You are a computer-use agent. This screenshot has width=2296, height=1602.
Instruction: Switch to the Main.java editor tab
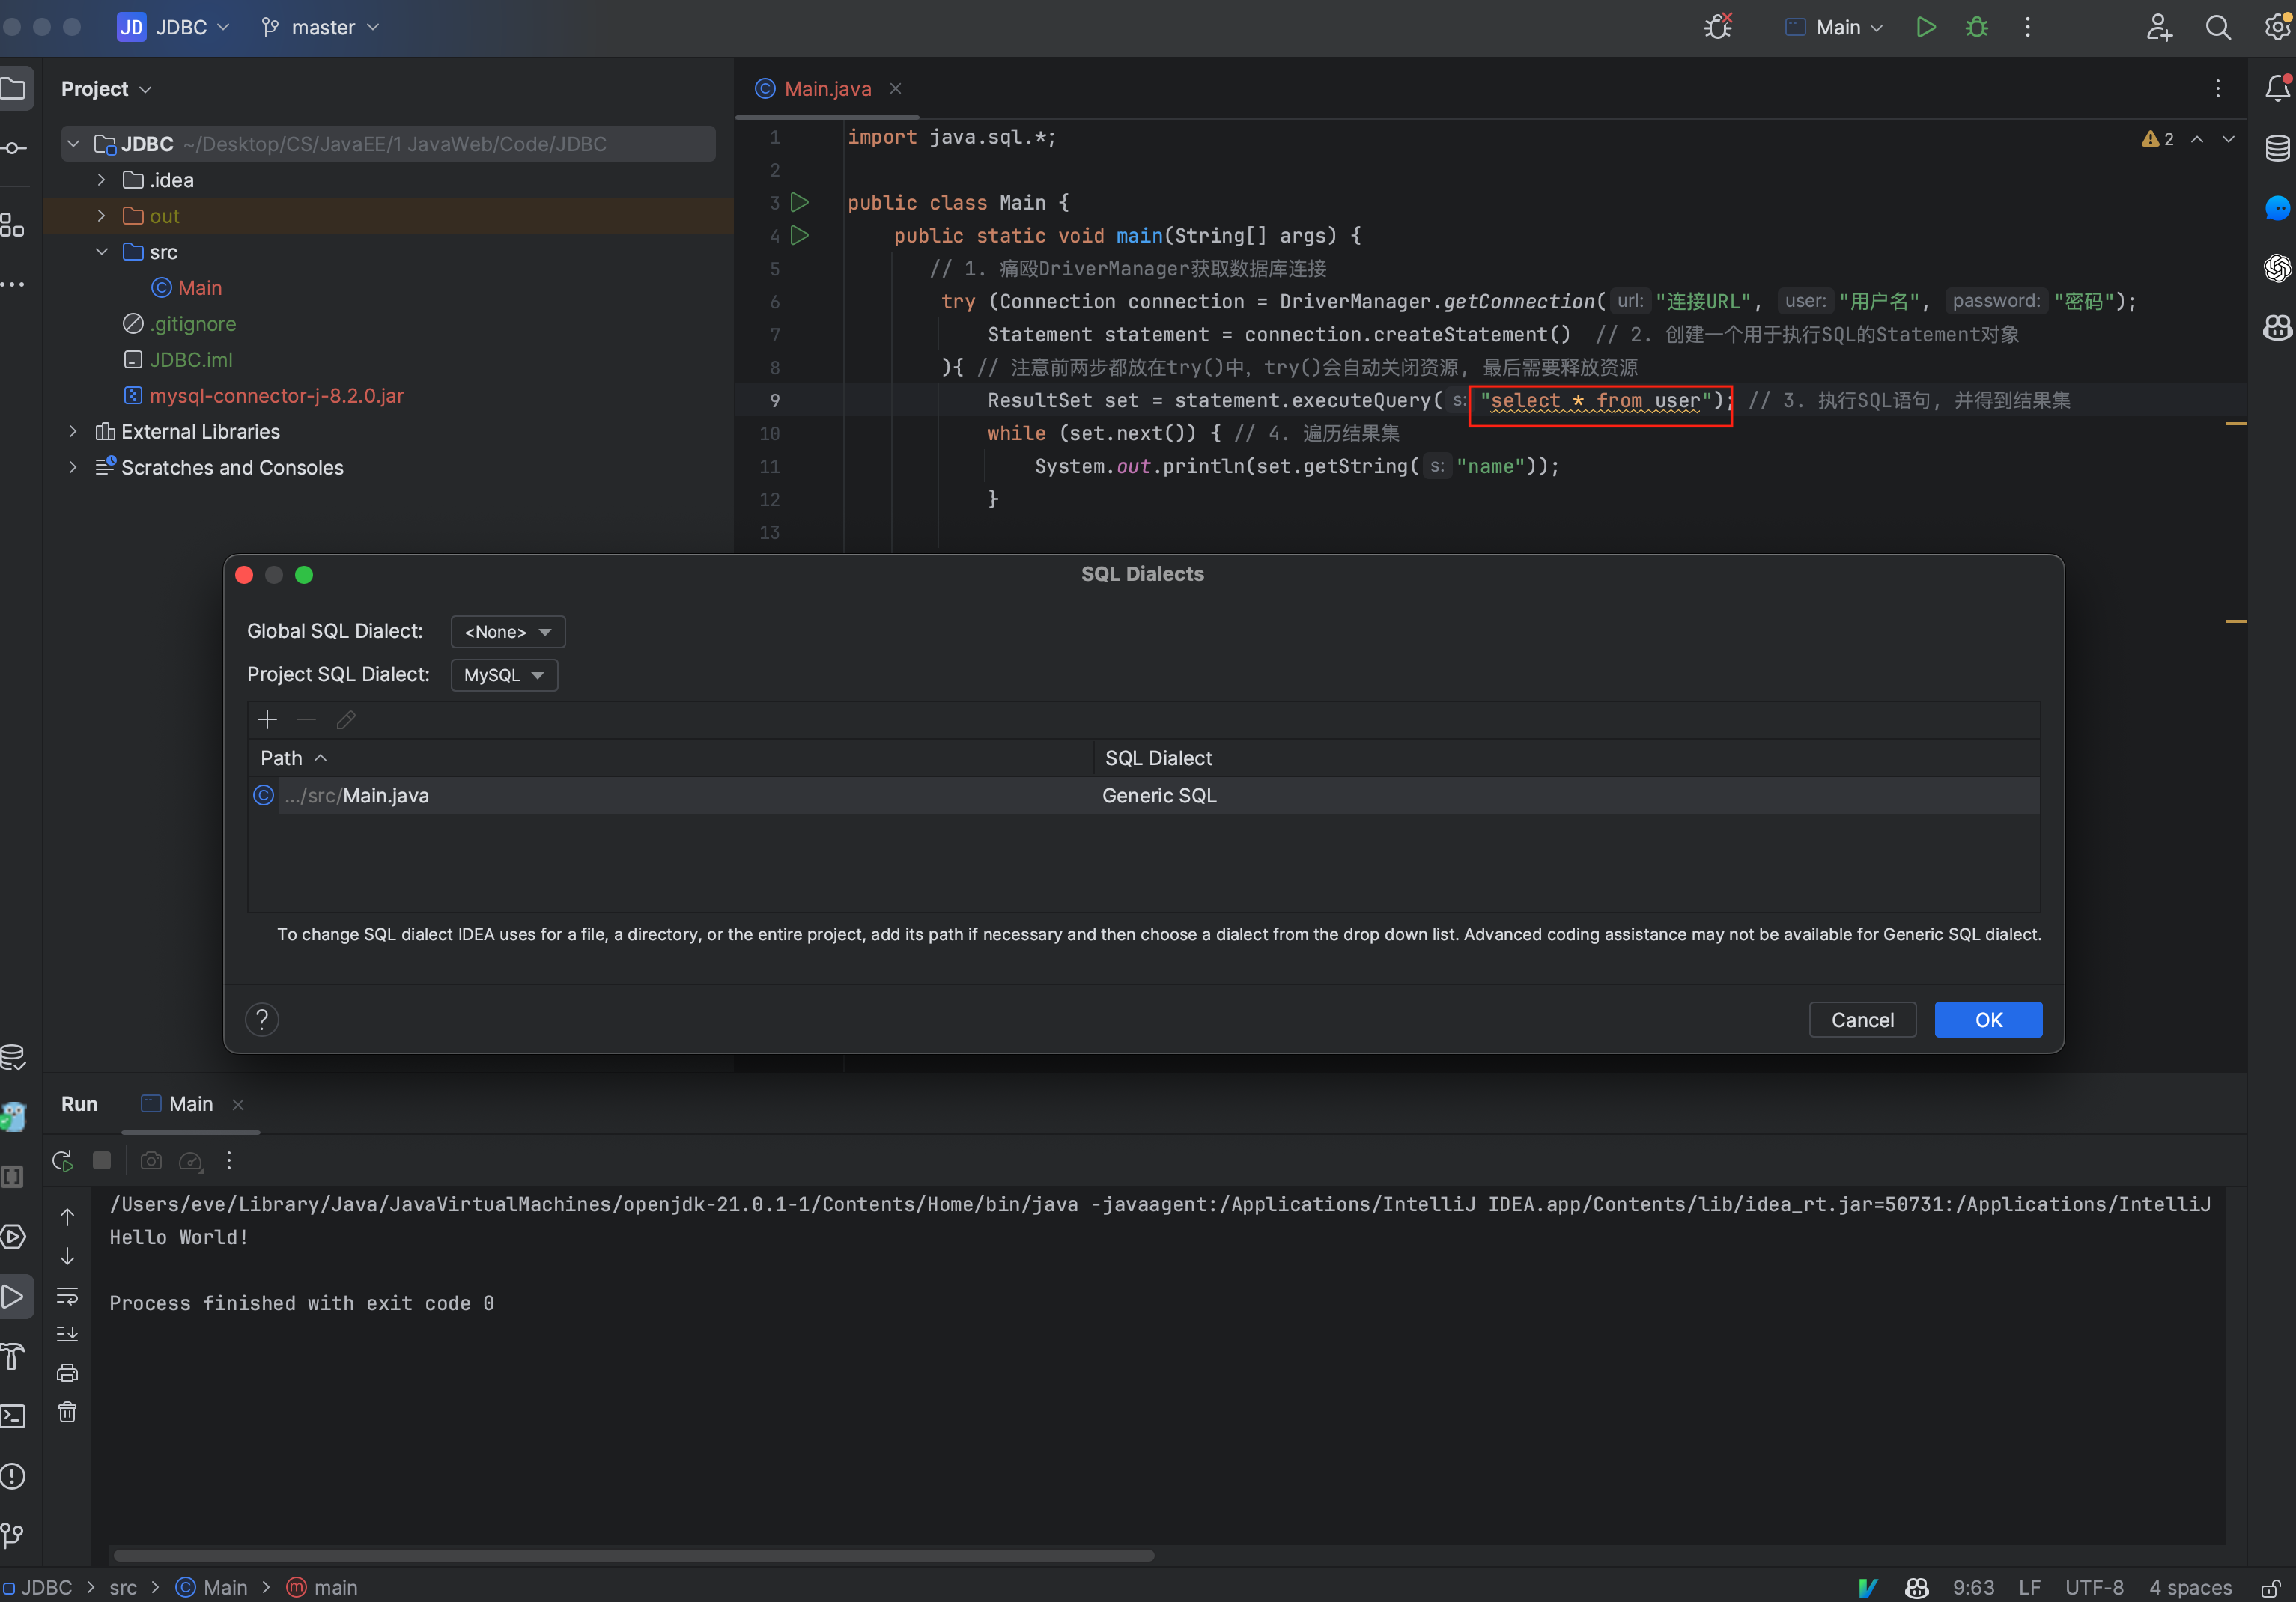click(x=826, y=88)
